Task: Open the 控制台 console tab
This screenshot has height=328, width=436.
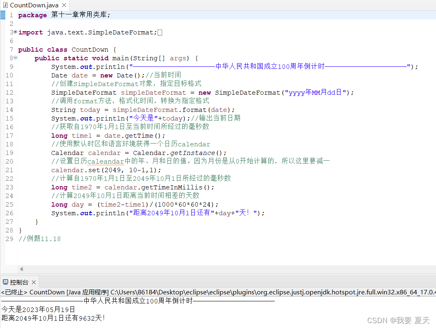Action: pos(19,282)
